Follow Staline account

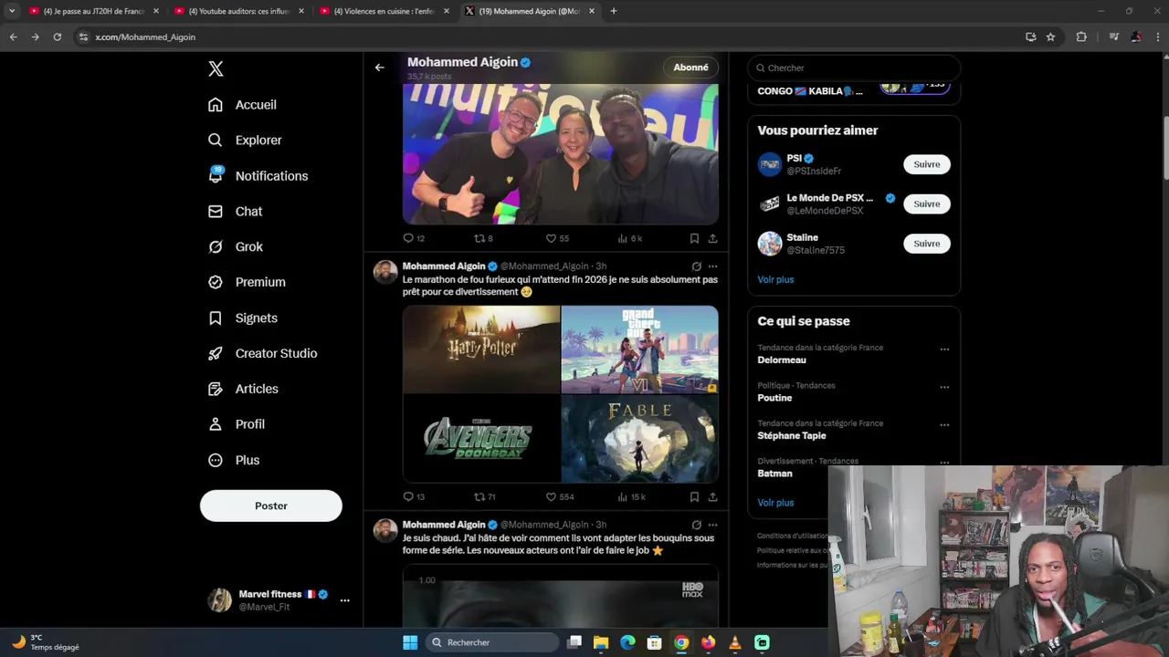926,244
